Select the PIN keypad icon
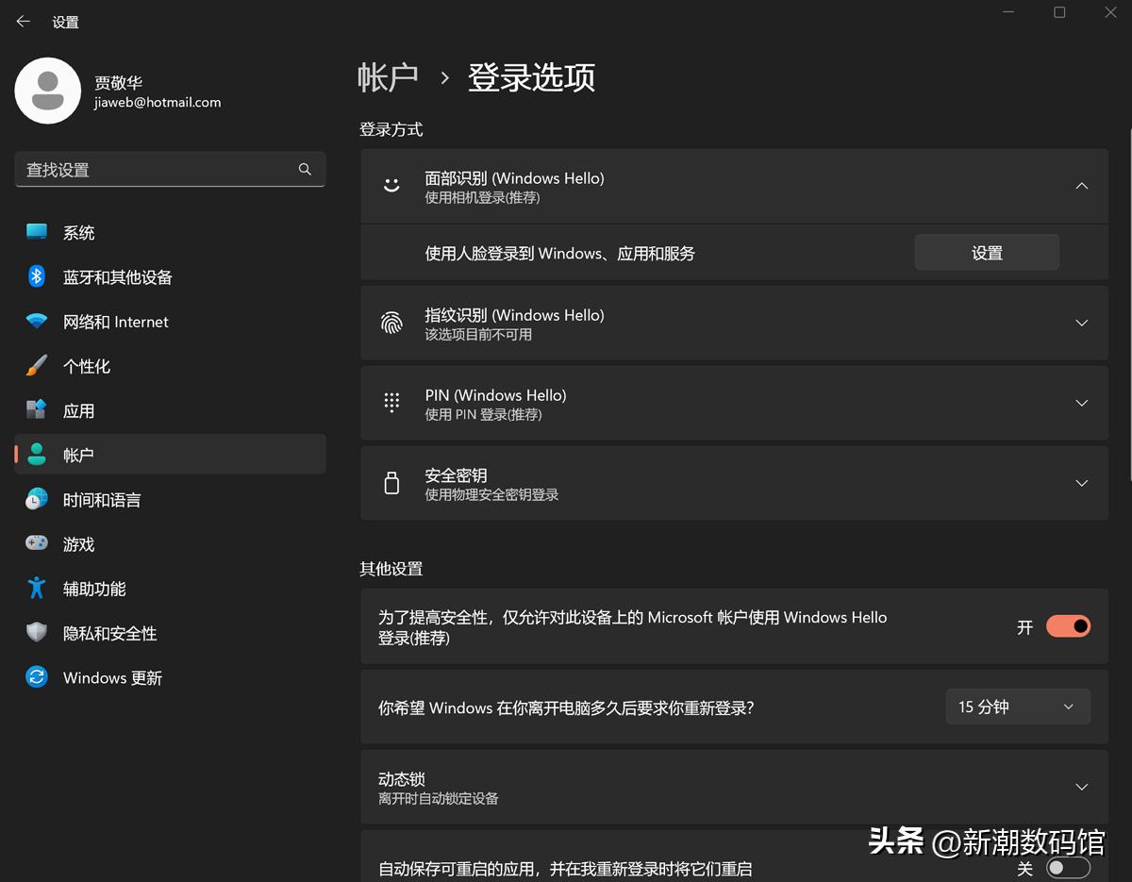 391,403
